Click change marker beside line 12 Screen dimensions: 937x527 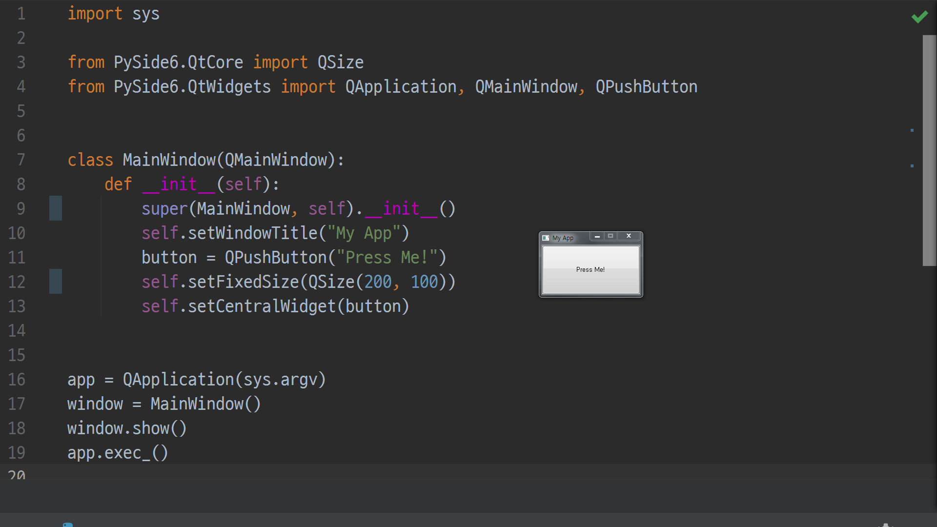point(56,282)
